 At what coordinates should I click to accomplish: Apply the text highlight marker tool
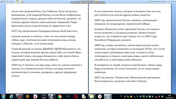coord(17,1)
